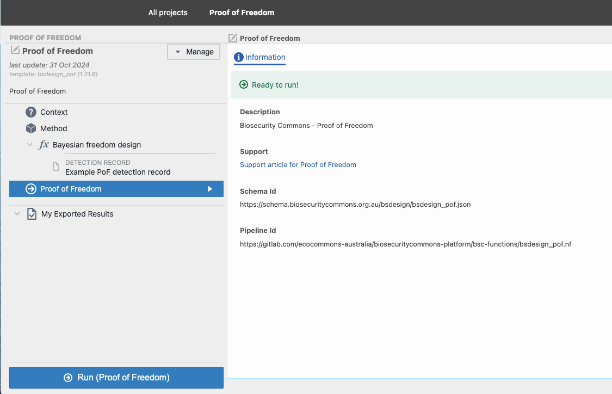Click the Method cube icon
This screenshot has height=394, width=612.
click(31, 128)
